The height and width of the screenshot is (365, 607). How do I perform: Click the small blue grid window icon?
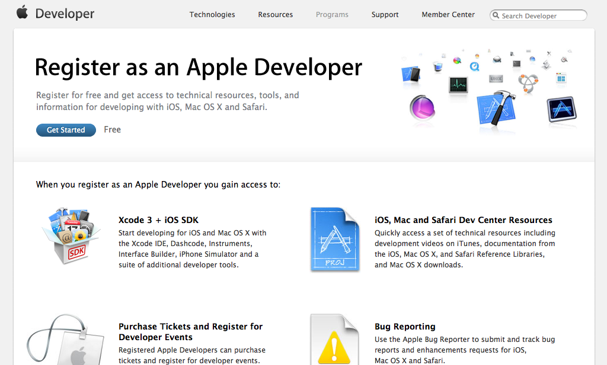[561, 79]
